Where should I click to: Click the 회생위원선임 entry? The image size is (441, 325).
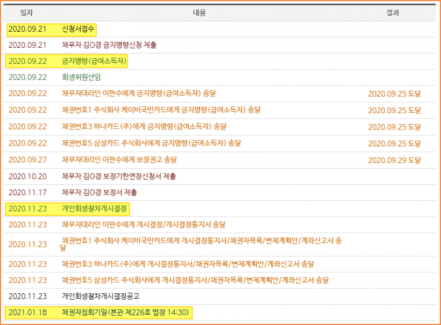point(81,77)
